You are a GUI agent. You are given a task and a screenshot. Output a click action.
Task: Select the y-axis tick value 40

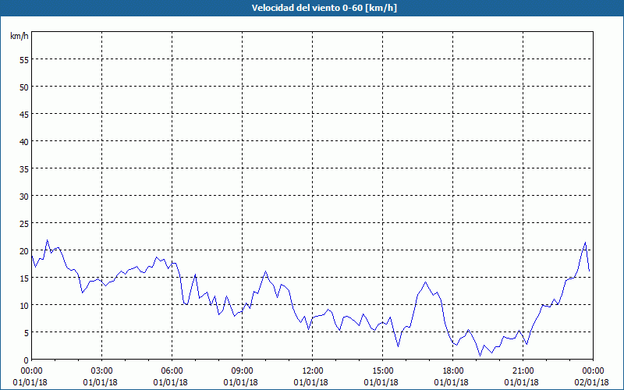click(x=24, y=141)
